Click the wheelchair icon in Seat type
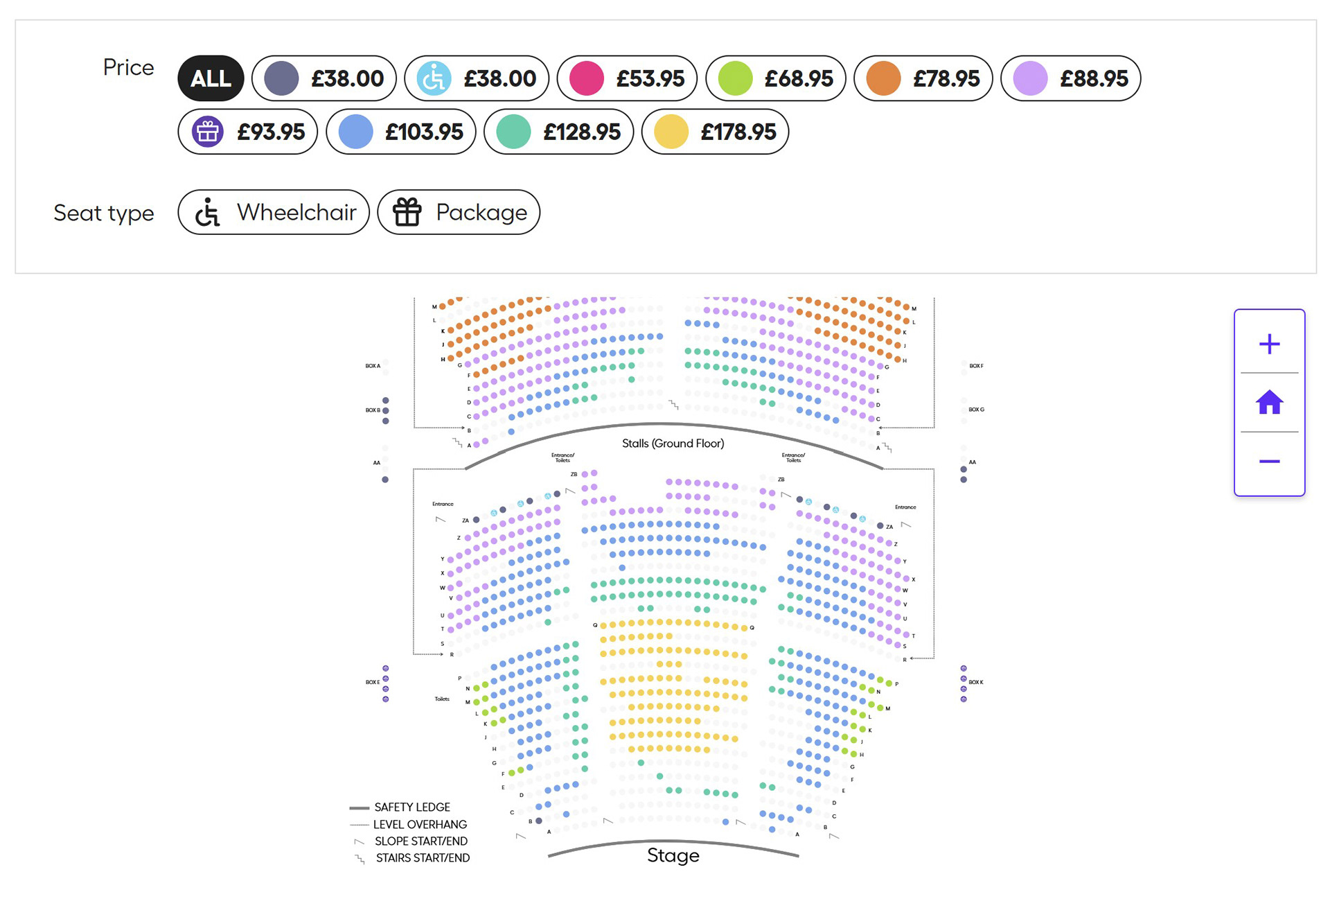The height and width of the screenshot is (901, 1330). point(207,213)
